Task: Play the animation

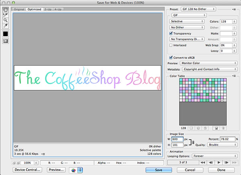Action: [219, 163]
